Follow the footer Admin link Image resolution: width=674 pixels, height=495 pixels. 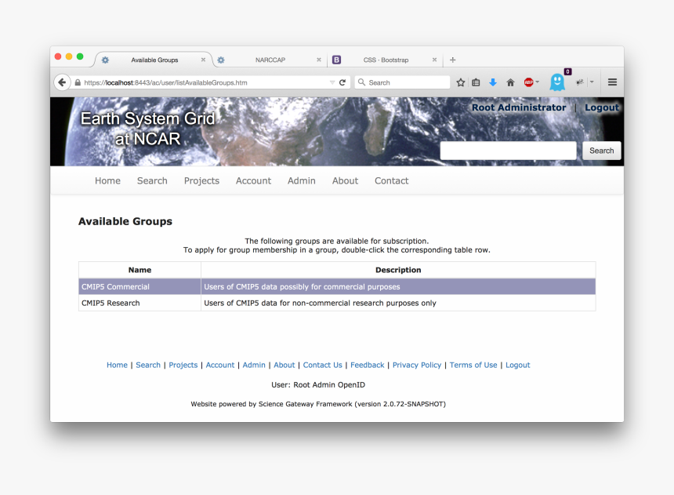254,365
